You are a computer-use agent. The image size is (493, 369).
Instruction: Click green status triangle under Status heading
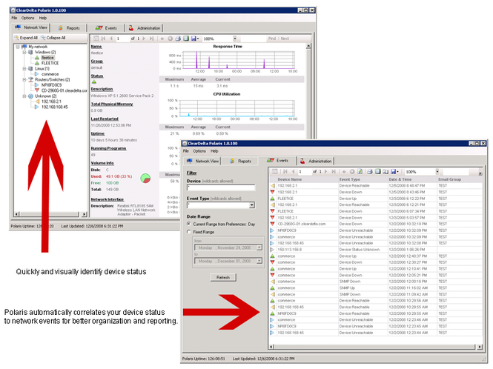click(94, 82)
